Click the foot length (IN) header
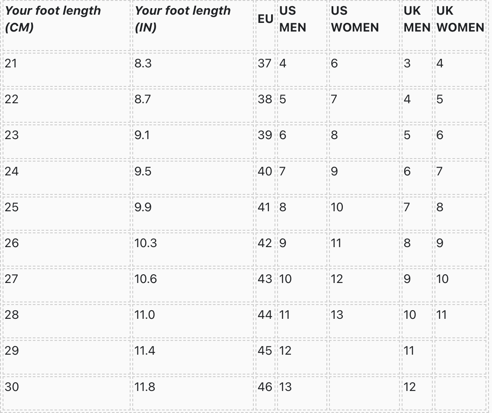This screenshot has width=492, height=413. click(183, 19)
